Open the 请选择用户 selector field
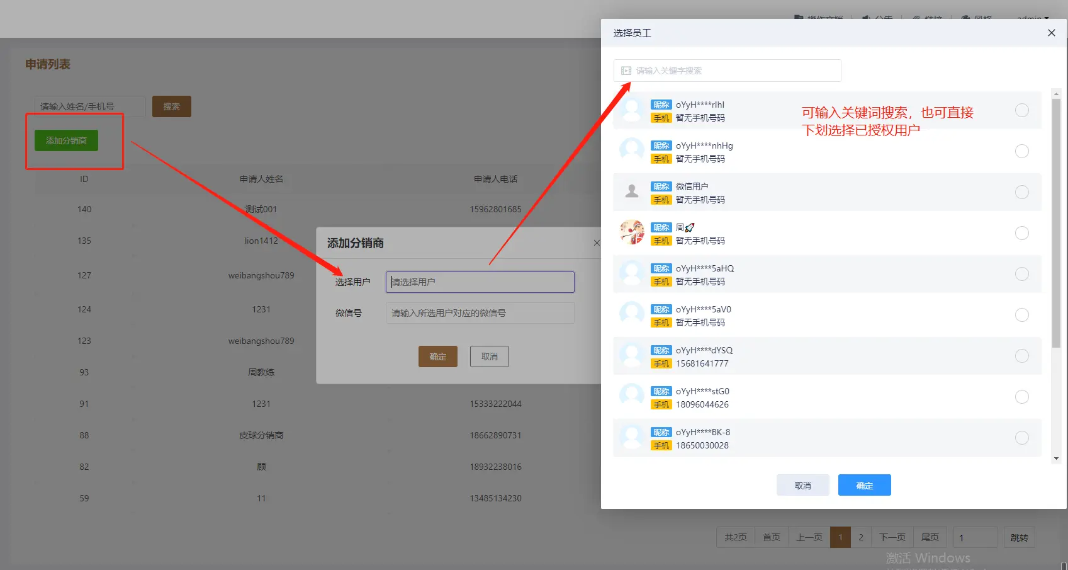This screenshot has height=570, width=1068. tap(480, 282)
